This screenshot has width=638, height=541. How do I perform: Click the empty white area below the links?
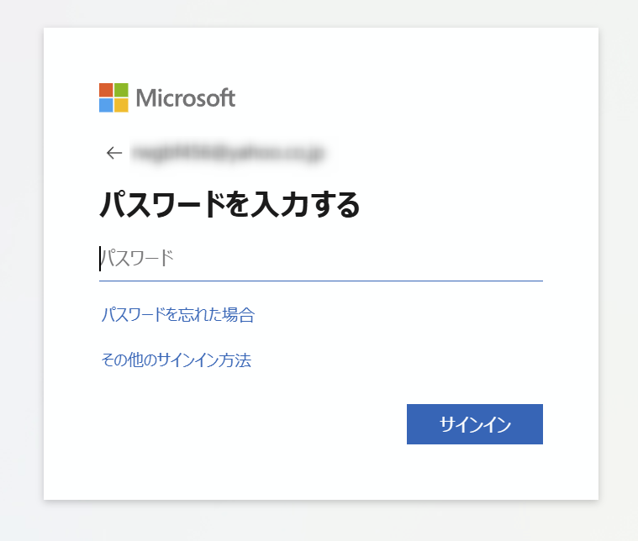pos(244,423)
